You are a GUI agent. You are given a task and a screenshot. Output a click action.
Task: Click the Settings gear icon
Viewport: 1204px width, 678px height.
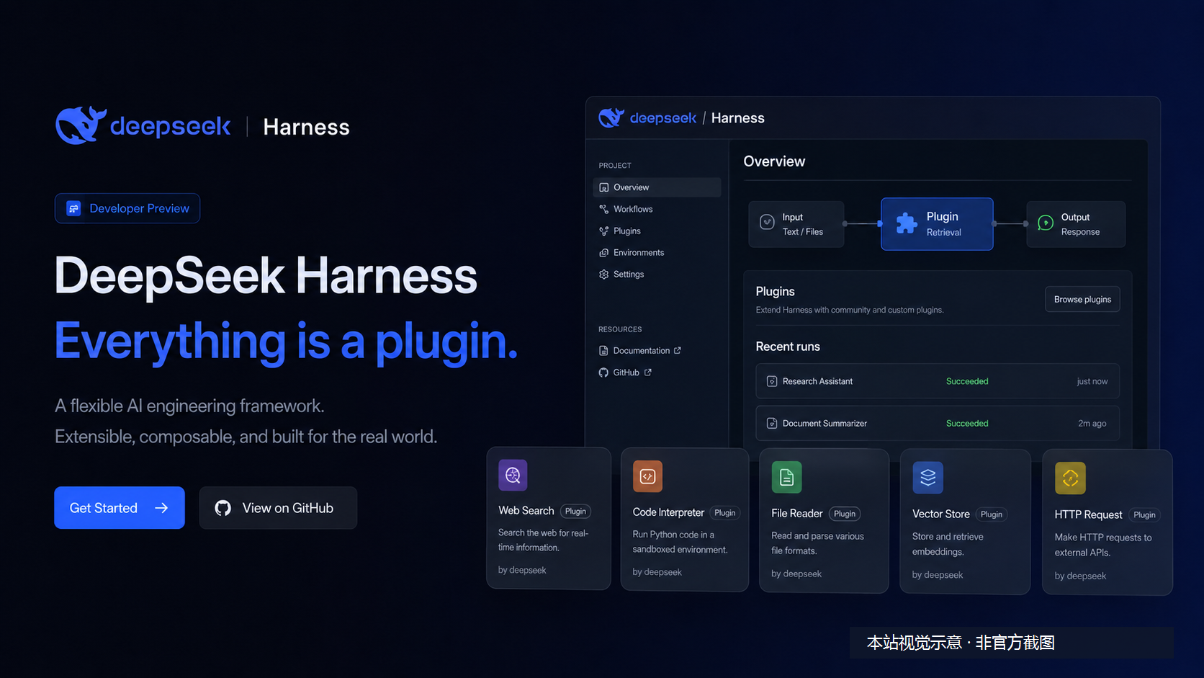(x=604, y=275)
